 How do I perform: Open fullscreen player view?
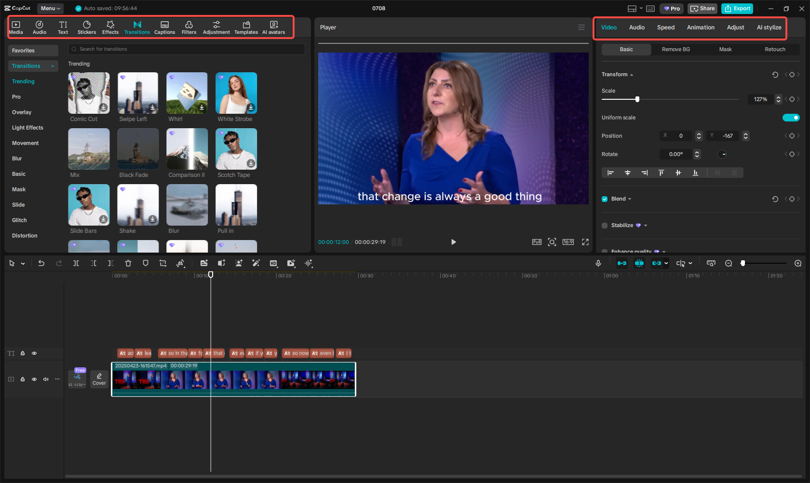585,242
